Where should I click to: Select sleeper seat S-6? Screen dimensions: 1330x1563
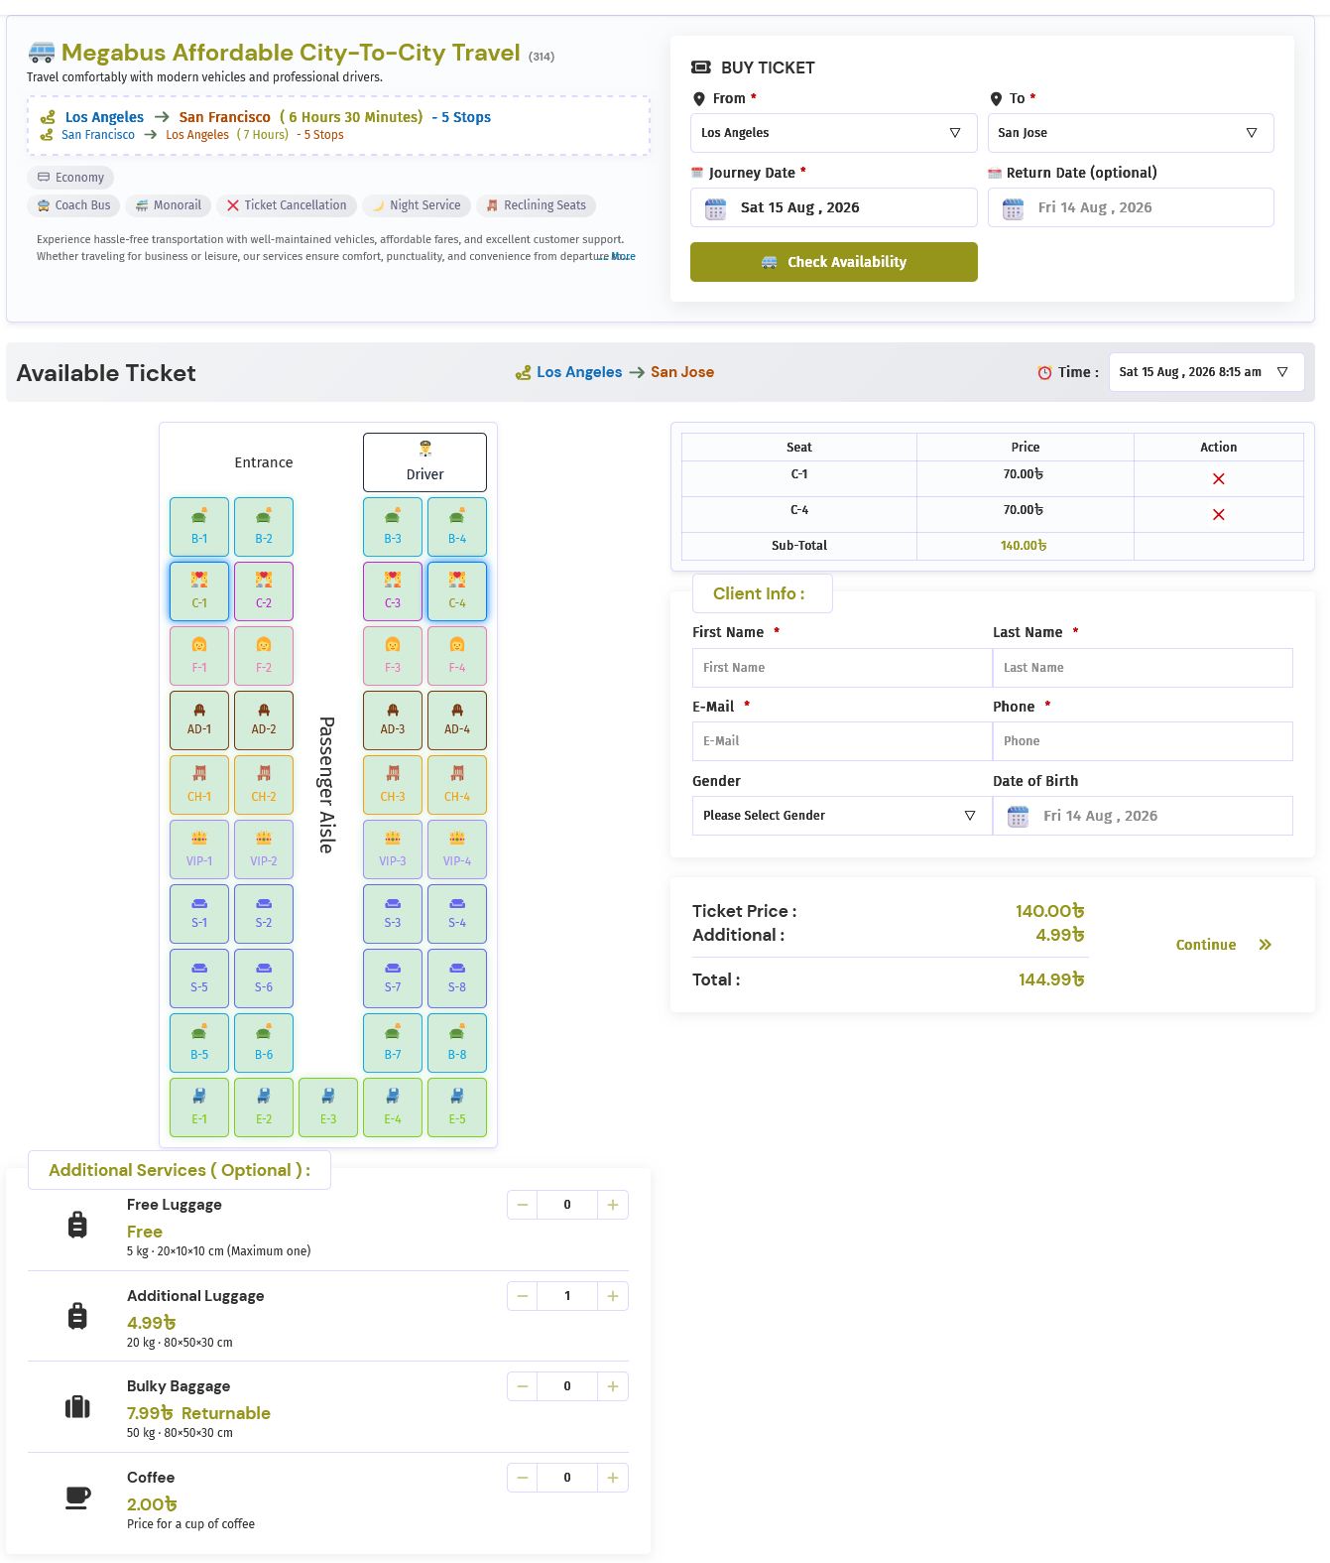pos(264,978)
